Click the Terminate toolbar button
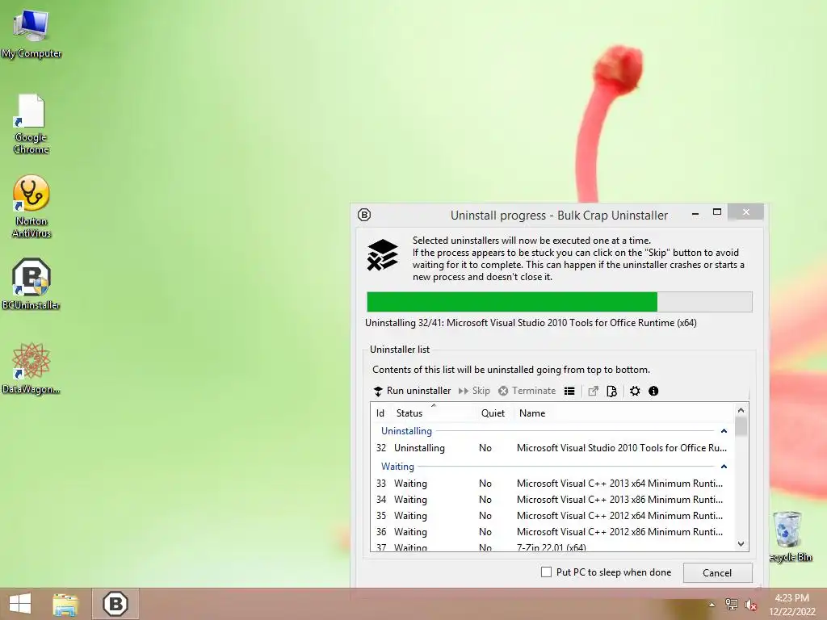 [x=527, y=391]
